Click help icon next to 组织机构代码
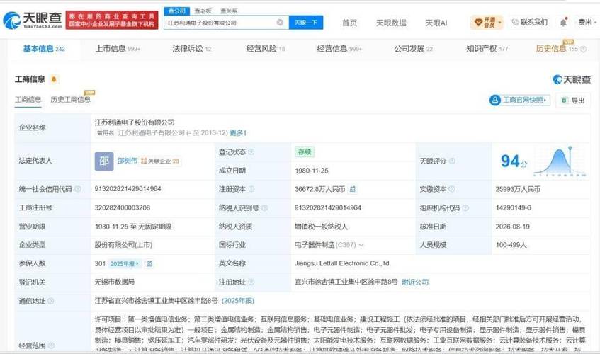This screenshot has height=354, width=600. pyautogui.click(x=465, y=207)
